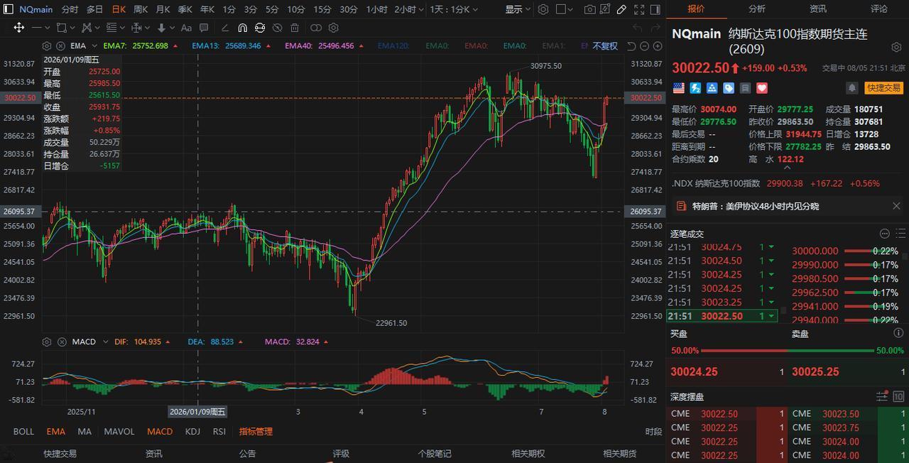909x463 pixels.
Task: Enable the KDJ indicator
Action: tap(192, 431)
